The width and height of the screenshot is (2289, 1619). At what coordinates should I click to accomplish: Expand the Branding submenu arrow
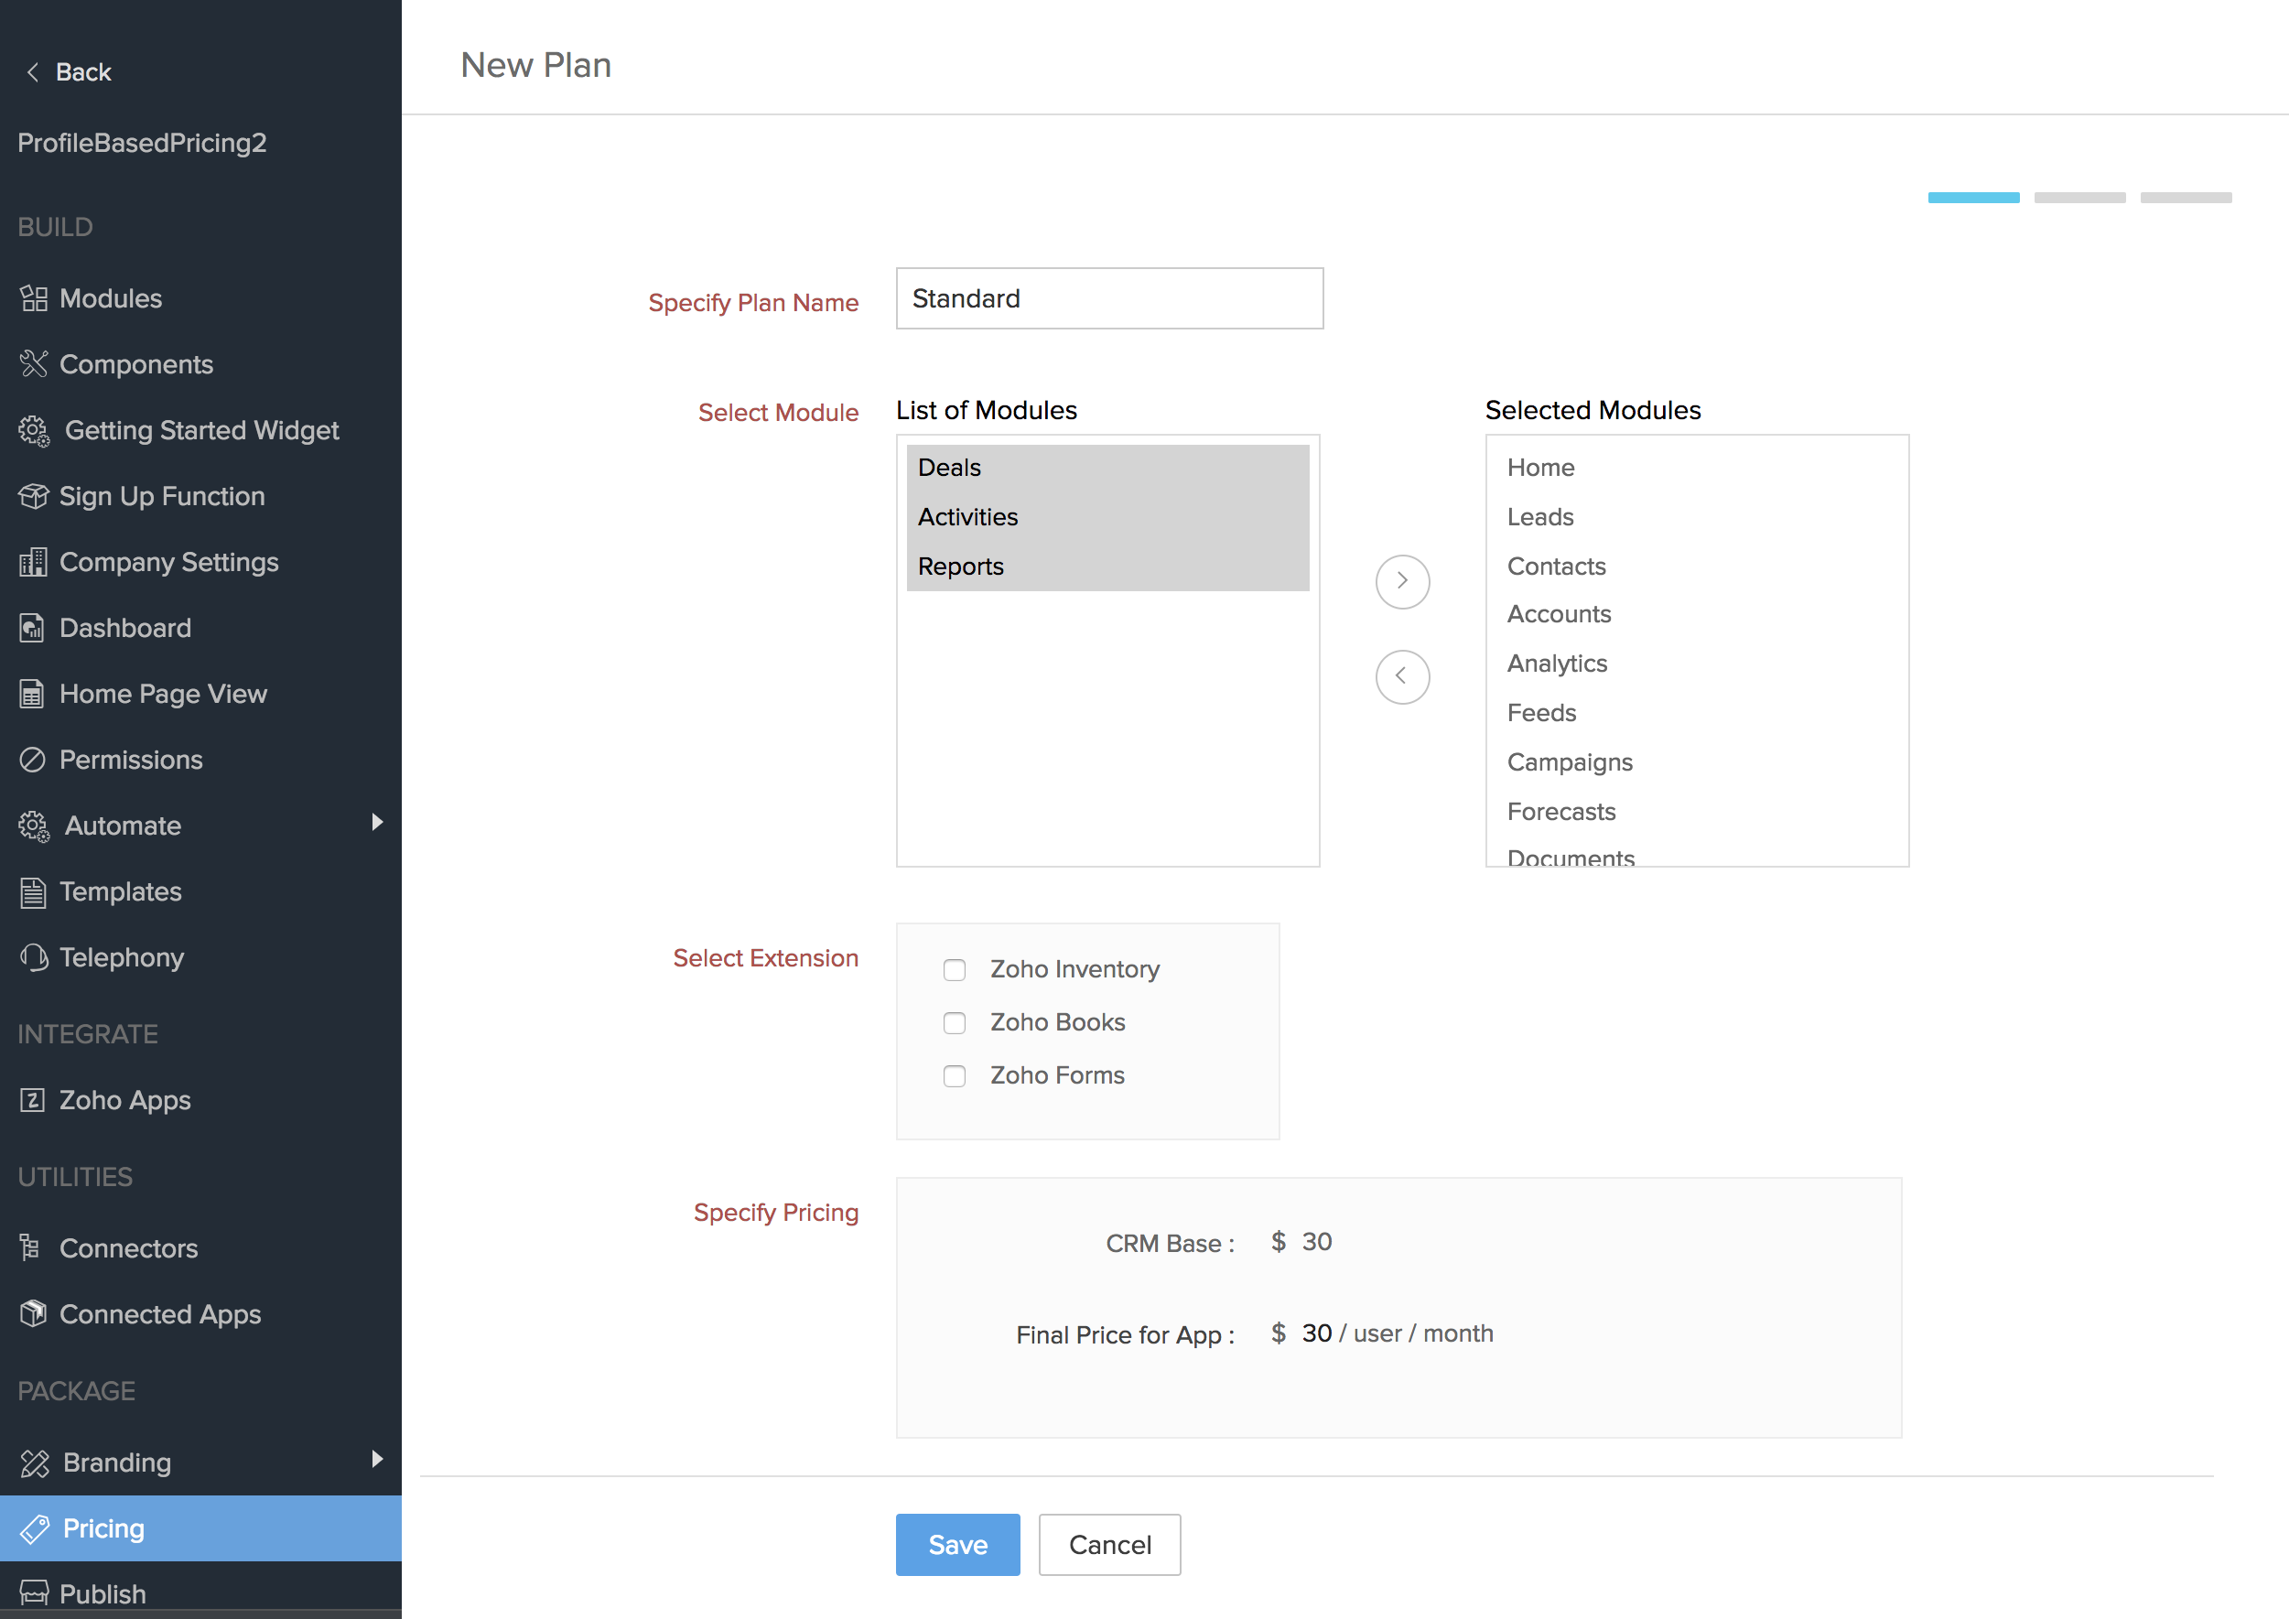[377, 1460]
